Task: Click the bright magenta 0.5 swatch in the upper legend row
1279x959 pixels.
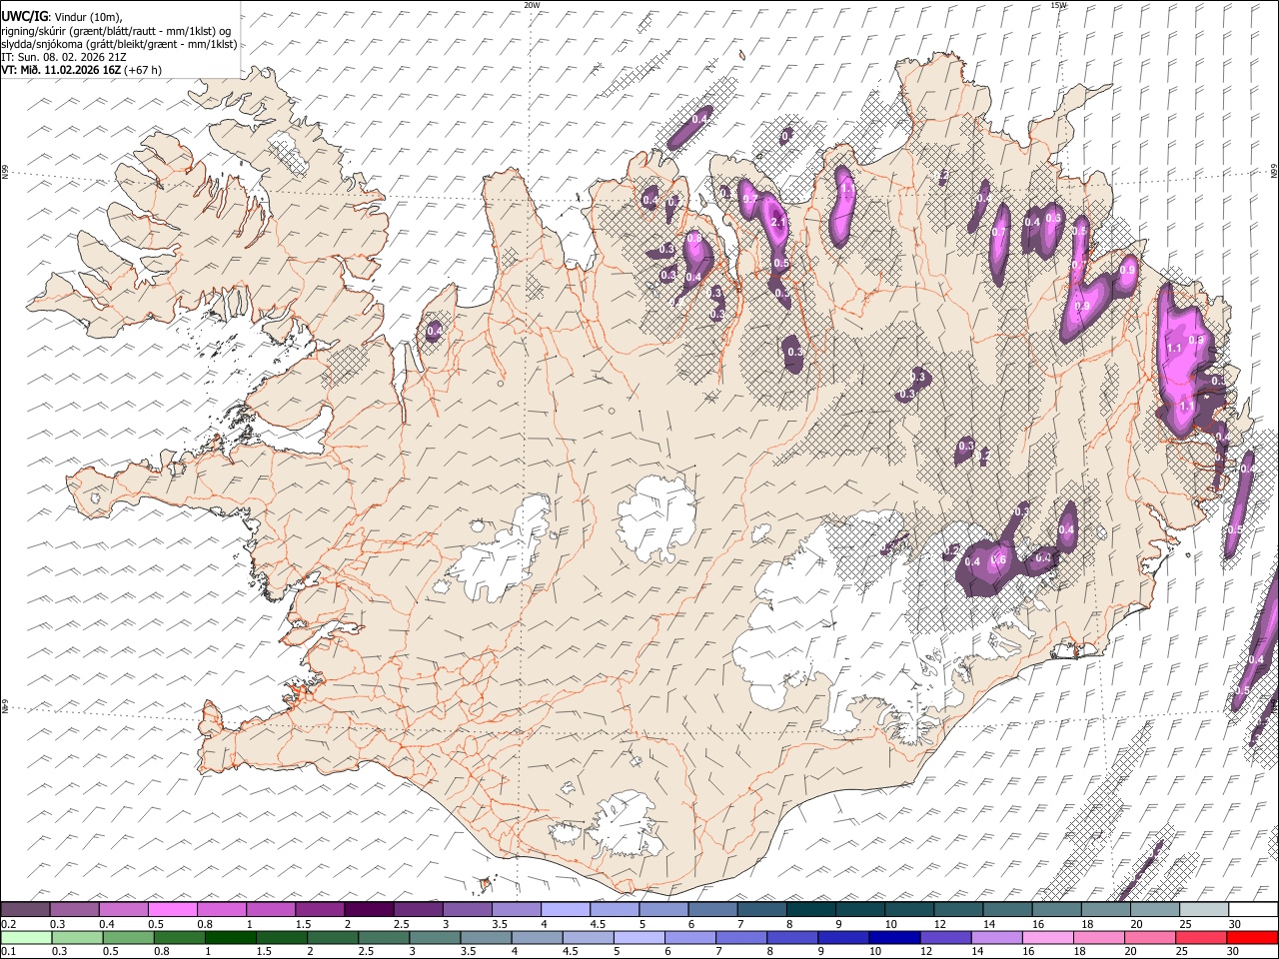Action: 173,909
